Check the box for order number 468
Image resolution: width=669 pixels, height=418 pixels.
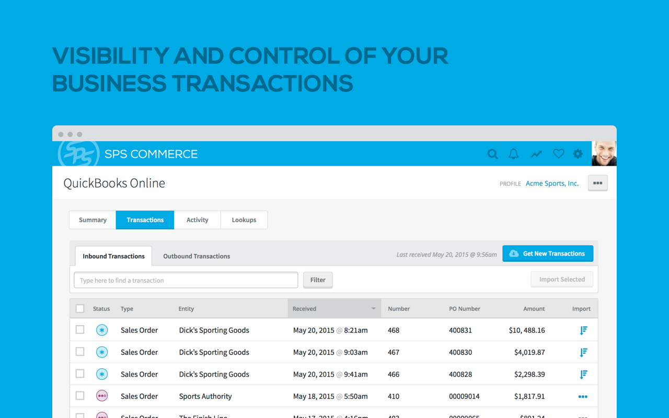(x=80, y=330)
